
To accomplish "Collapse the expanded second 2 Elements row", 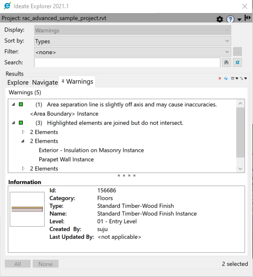I will pyautogui.click(x=23, y=141).
